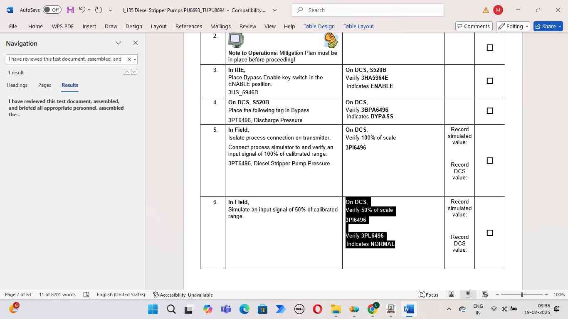The height and width of the screenshot is (319, 568).
Task: Open Windows taskbar search
Action: [x=171, y=309]
